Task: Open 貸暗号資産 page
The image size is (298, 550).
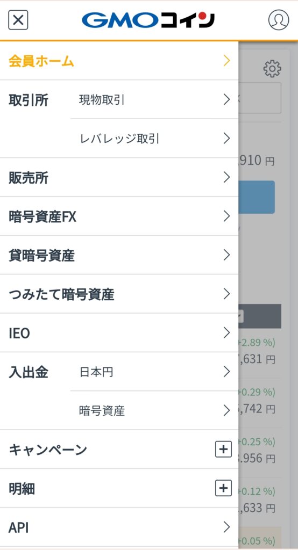Action: coord(119,255)
